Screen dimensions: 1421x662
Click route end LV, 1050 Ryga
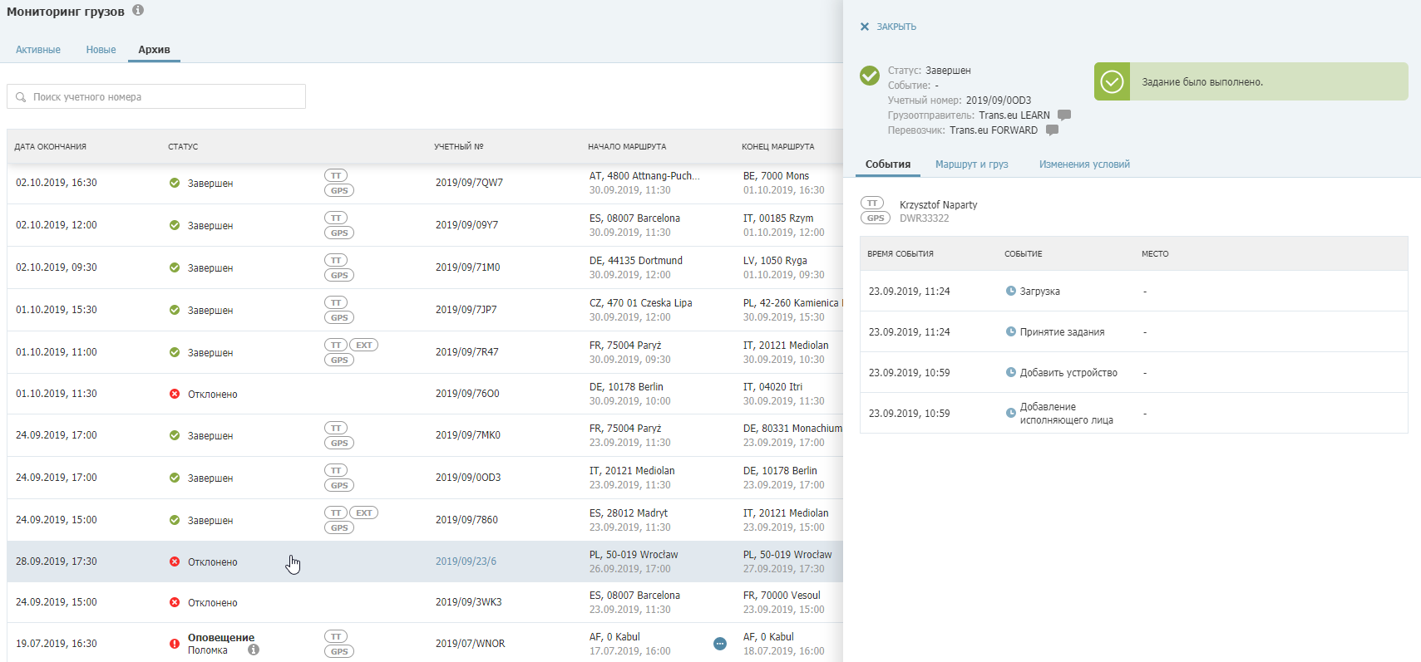click(x=775, y=261)
